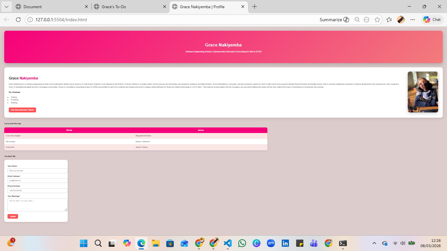
Task: Show hidden system tray icons chevron
Action: tap(375, 243)
